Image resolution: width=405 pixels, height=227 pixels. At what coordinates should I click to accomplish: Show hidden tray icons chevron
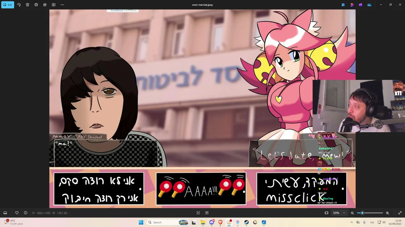pyautogui.click(x=352, y=222)
